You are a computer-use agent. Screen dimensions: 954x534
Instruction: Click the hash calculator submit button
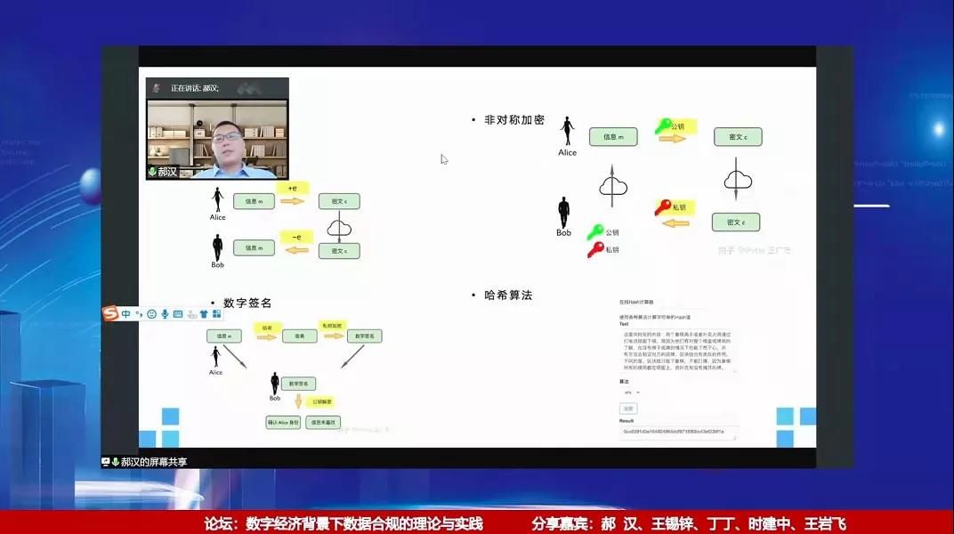(628, 409)
